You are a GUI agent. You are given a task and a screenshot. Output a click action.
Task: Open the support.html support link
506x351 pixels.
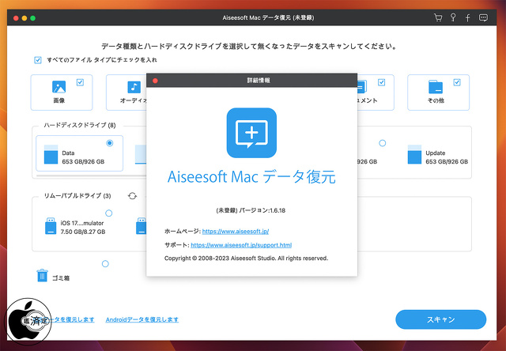click(x=241, y=245)
